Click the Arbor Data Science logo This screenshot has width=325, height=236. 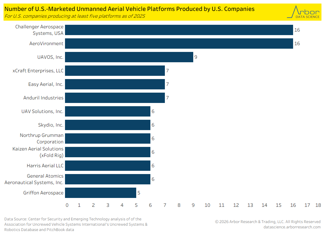[x=303, y=12]
